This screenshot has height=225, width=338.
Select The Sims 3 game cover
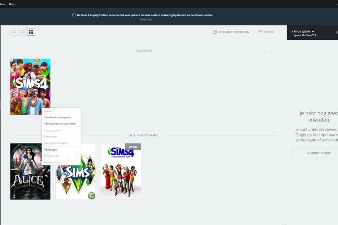click(x=76, y=171)
